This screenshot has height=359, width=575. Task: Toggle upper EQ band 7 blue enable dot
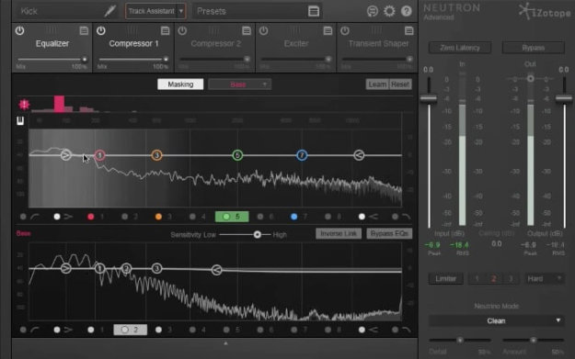293,217
